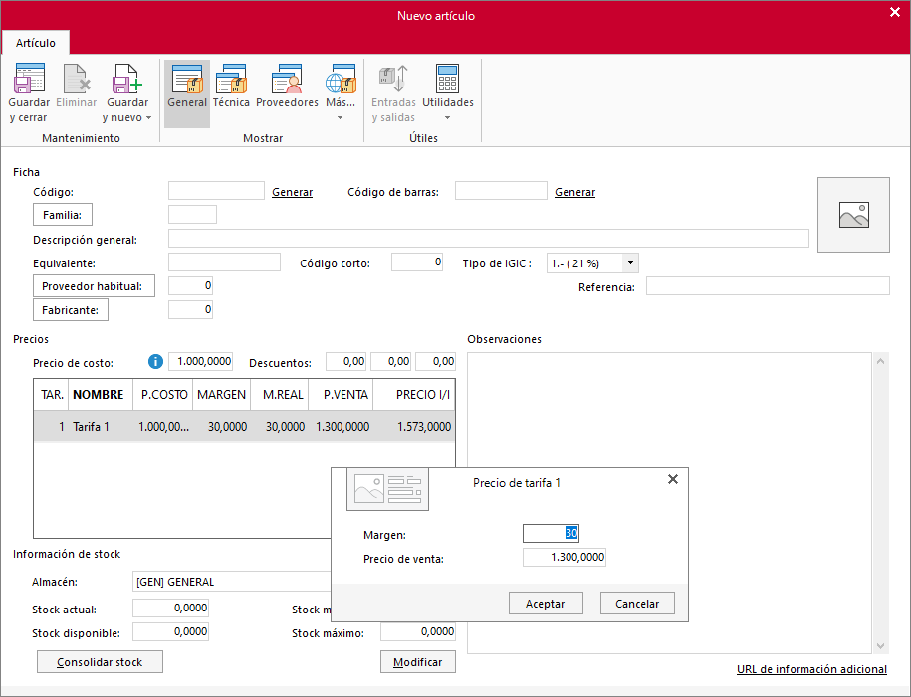Focus the Precio de venta field
The width and height of the screenshot is (911, 697).
(565, 557)
